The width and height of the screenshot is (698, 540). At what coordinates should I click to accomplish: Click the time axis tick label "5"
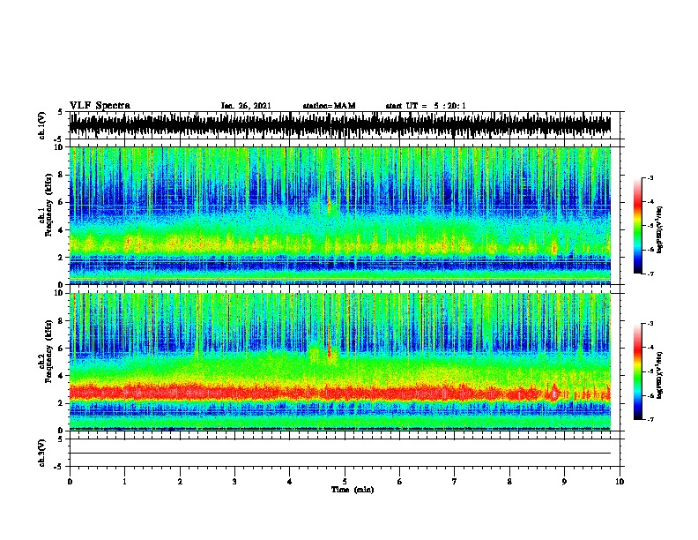[345, 482]
